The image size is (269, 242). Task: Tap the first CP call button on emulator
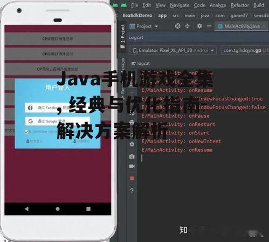tap(58, 39)
